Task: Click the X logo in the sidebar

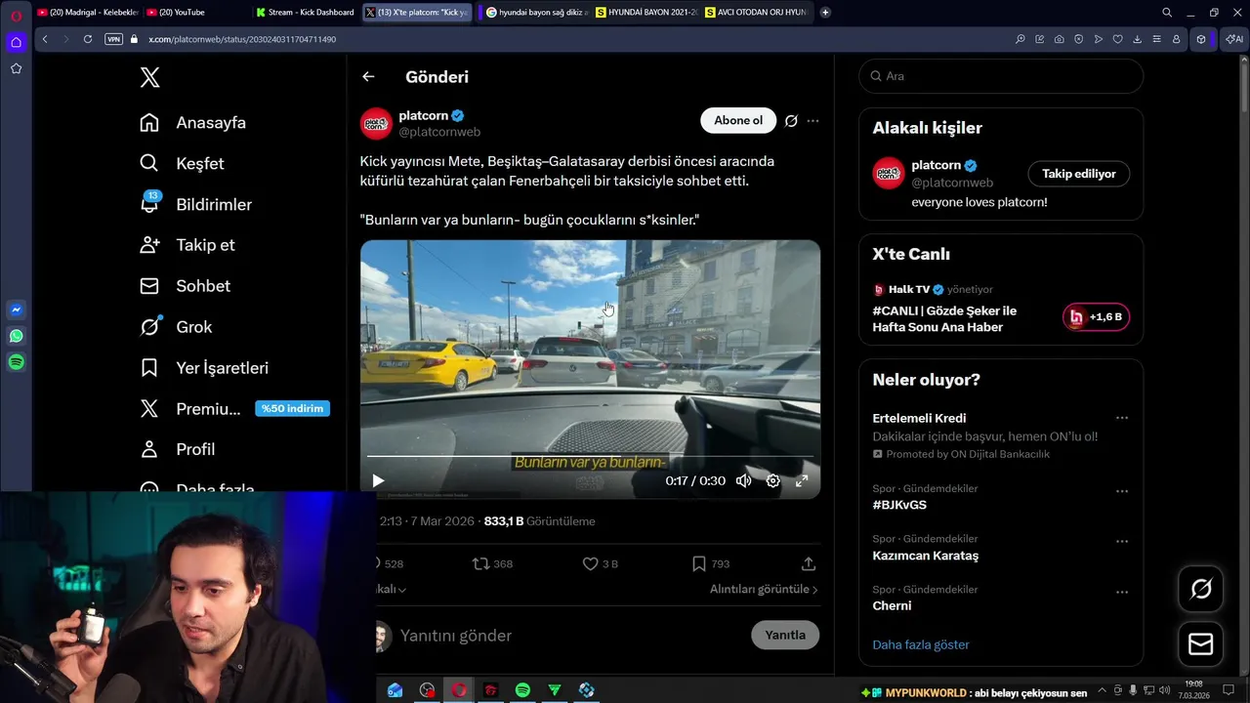Action: coord(149,77)
